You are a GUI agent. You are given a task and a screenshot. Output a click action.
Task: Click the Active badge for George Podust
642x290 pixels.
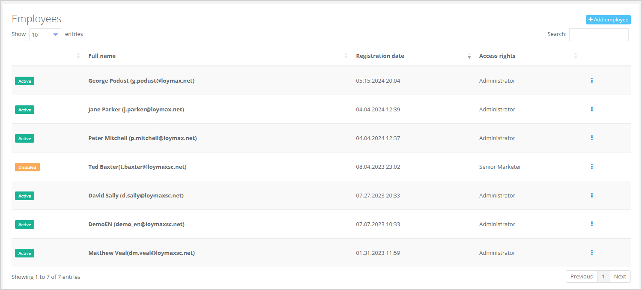(24, 81)
